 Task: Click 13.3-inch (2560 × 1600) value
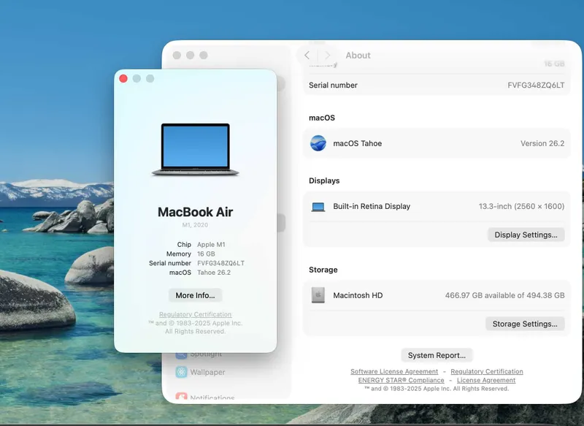(521, 206)
